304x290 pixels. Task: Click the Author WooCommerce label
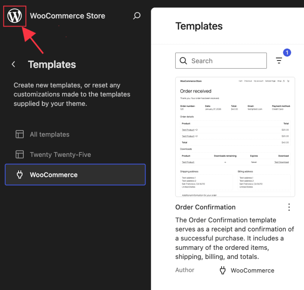coord(253,271)
